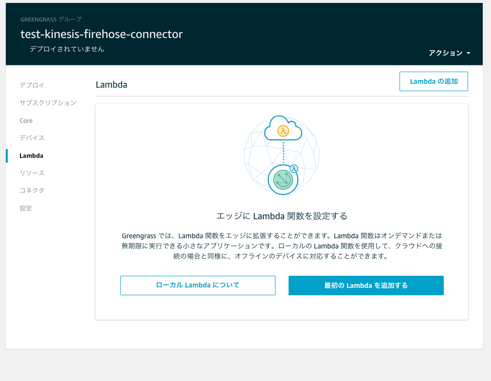Open リソース sidebar item
Viewport: 491px width, 381px height.
point(32,173)
